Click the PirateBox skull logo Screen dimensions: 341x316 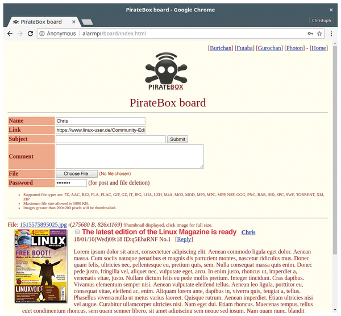(x=166, y=71)
